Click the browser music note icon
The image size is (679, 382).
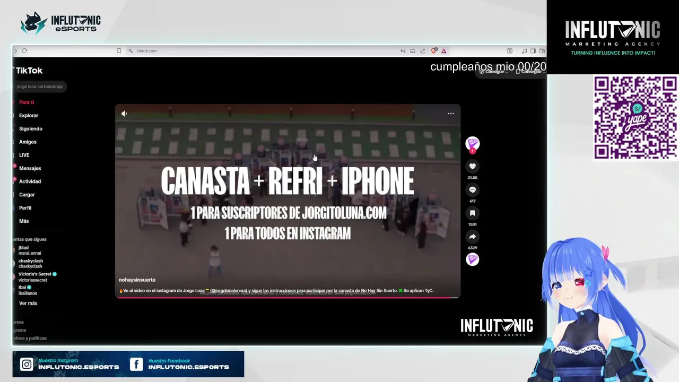(x=524, y=51)
